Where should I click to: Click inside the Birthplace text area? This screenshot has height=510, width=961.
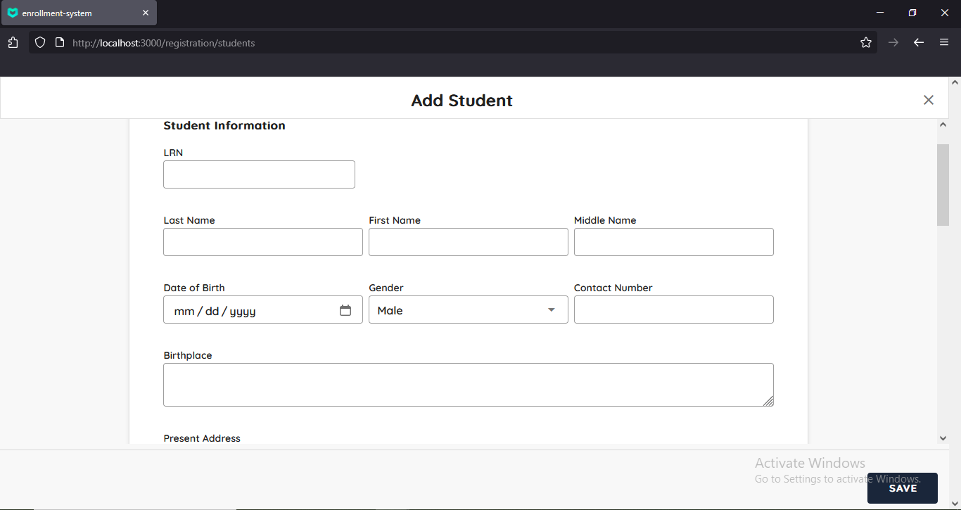click(469, 385)
